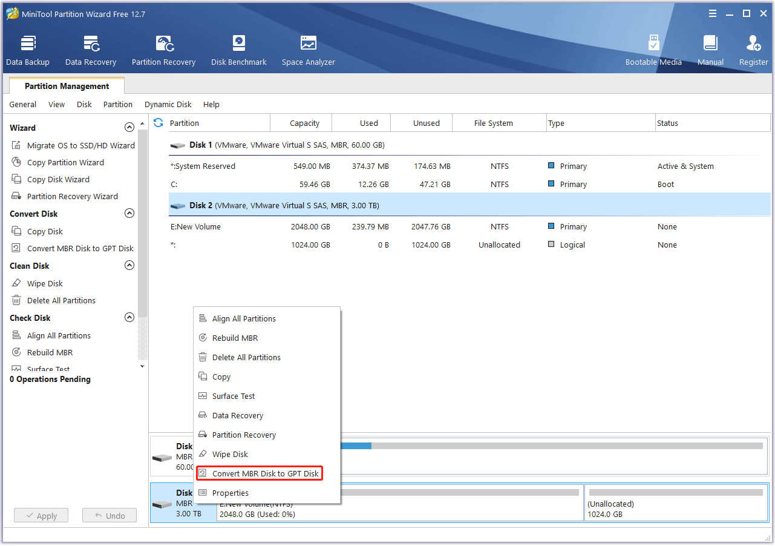Open the General menu
The image size is (775, 546).
[22, 104]
